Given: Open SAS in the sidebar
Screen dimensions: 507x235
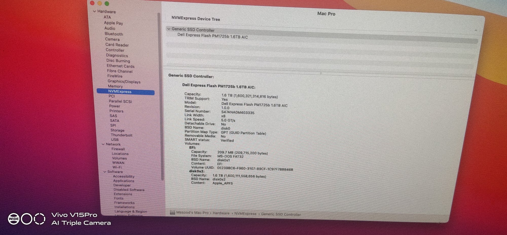Looking at the screenshot, I should (113, 116).
